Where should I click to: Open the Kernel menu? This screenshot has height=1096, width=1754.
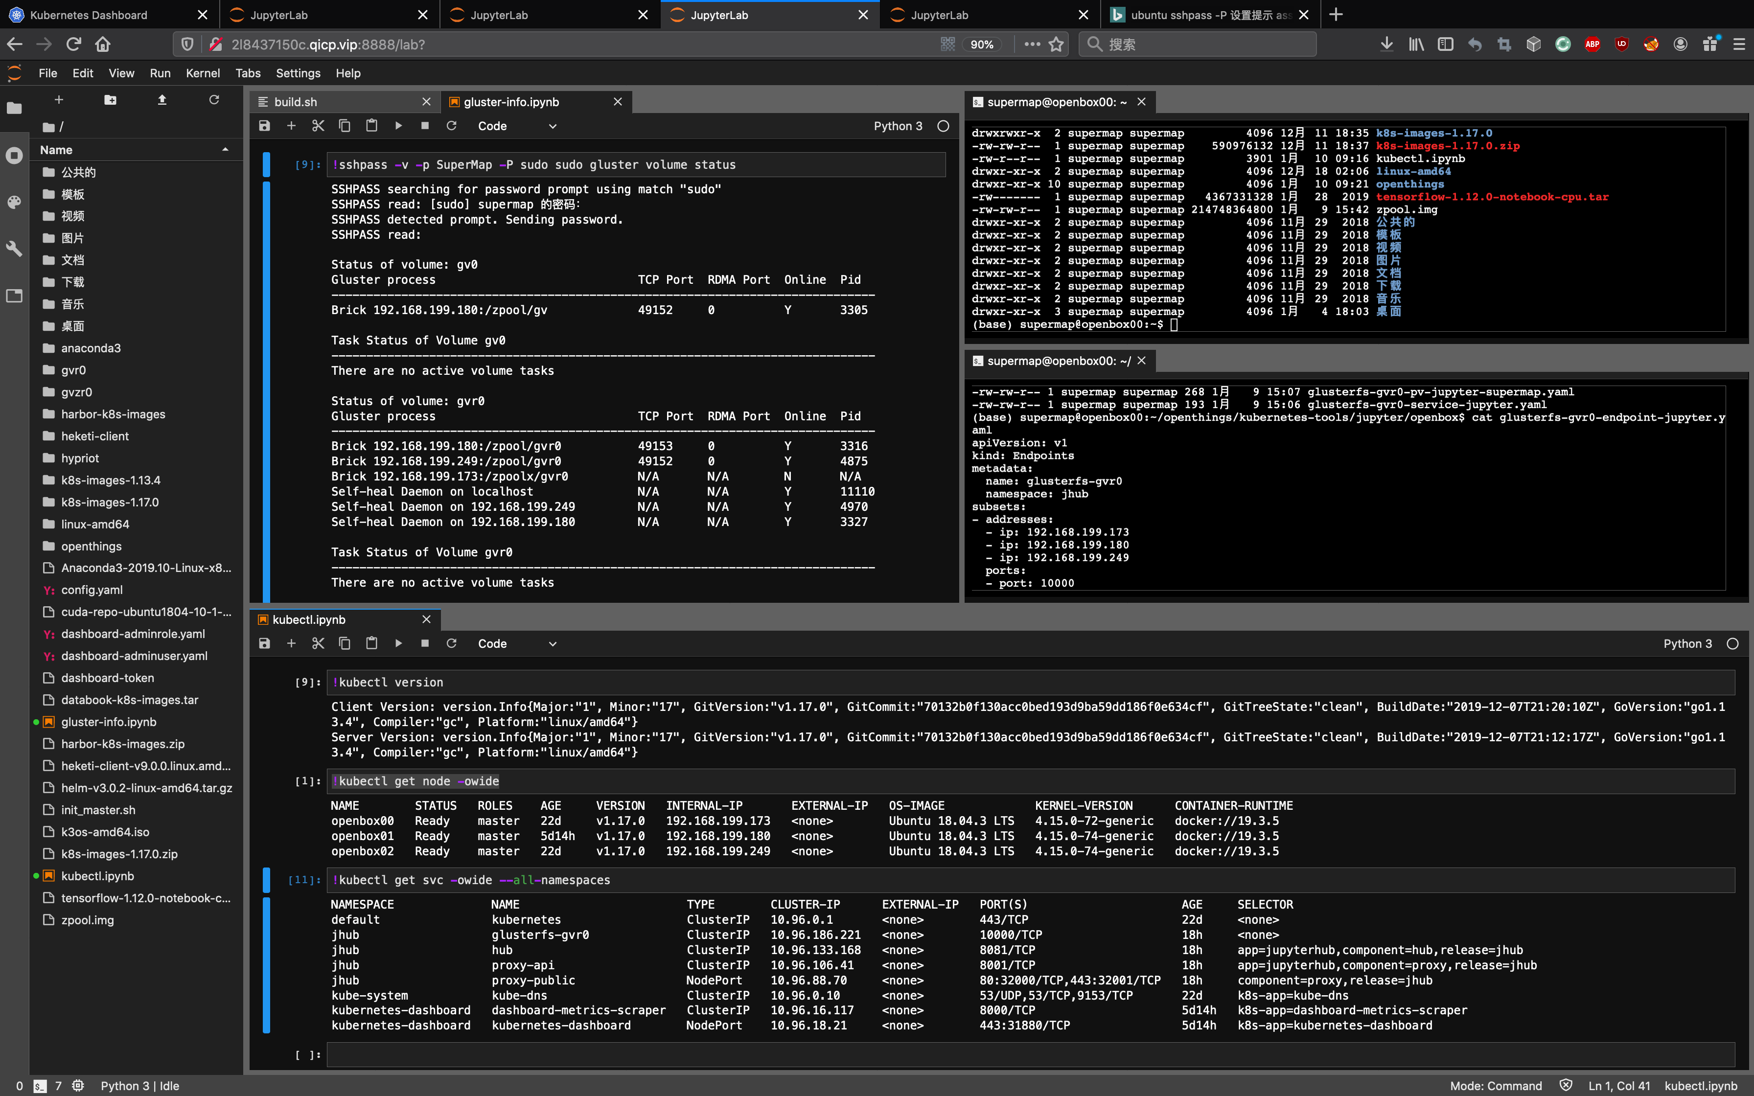203,73
